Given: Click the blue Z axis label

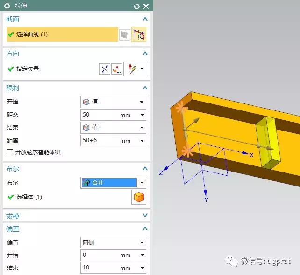Looking at the screenshot, I should click(161, 173).
